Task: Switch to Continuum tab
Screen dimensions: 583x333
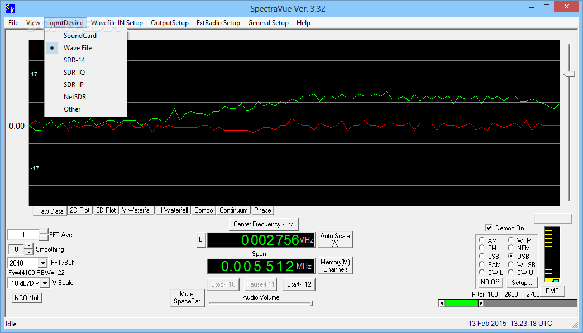Action: pyautogui.click(x=233, y=210)
